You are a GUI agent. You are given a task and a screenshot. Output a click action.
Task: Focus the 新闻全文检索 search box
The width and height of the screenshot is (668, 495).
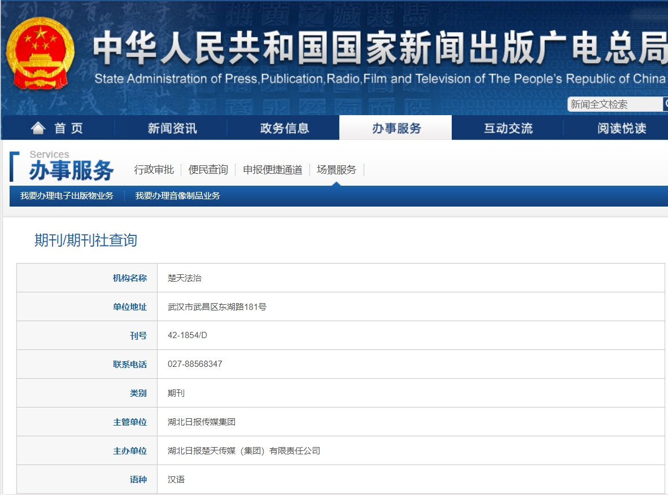[x=614, y=104]
